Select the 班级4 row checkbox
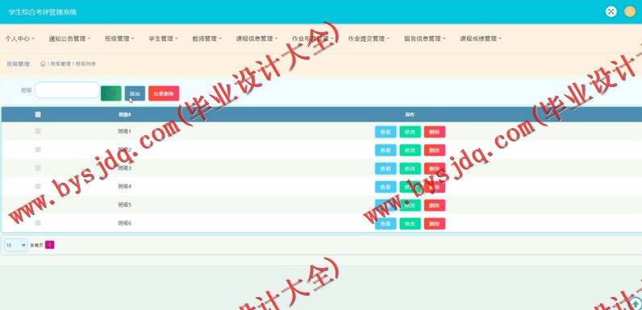The image size is (642, 310). [x=38, y=187]
